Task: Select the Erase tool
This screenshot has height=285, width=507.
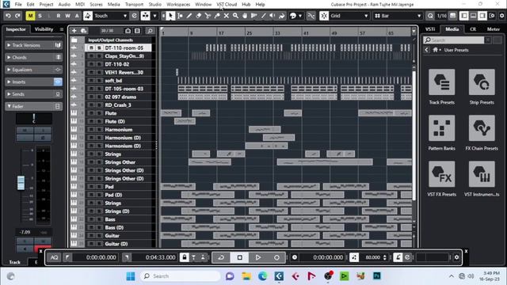Action: click(x=199, y=16)
